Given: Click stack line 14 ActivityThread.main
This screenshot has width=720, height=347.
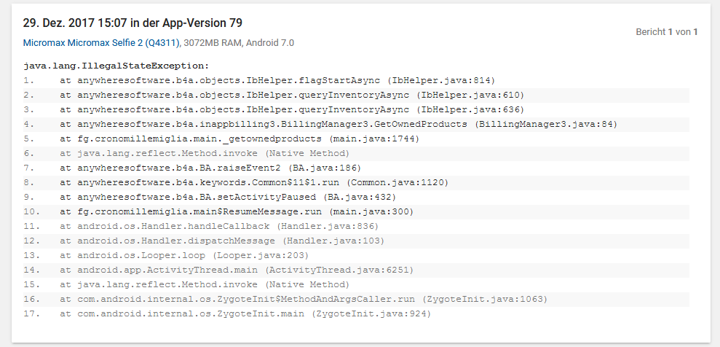Looking at the screenshot, I should point(356,270).
